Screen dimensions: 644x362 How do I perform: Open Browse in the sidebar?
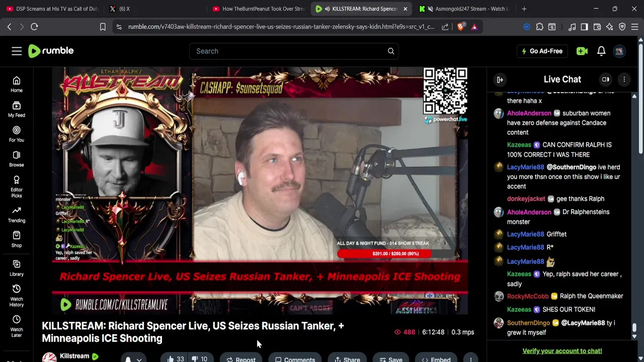(x=17, y=159)
